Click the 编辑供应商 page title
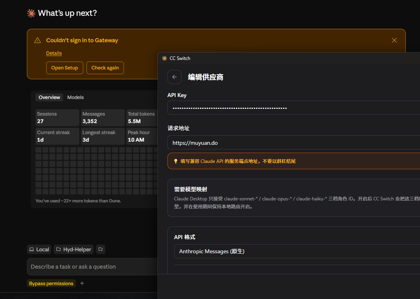This screenshot has height=299, width=420. coord(205,77)
